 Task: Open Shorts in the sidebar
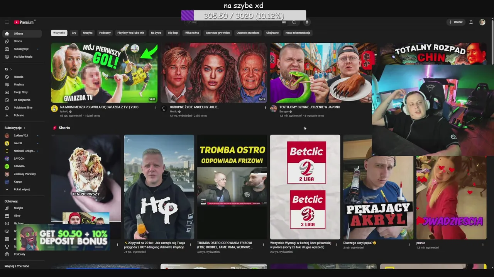click(x=22, y=41)
